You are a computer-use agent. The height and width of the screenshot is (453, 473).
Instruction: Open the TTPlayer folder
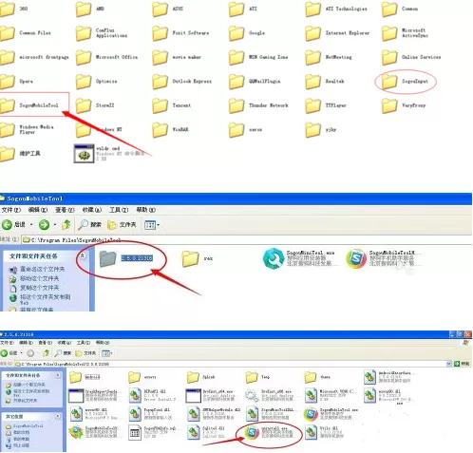(326, 105)
